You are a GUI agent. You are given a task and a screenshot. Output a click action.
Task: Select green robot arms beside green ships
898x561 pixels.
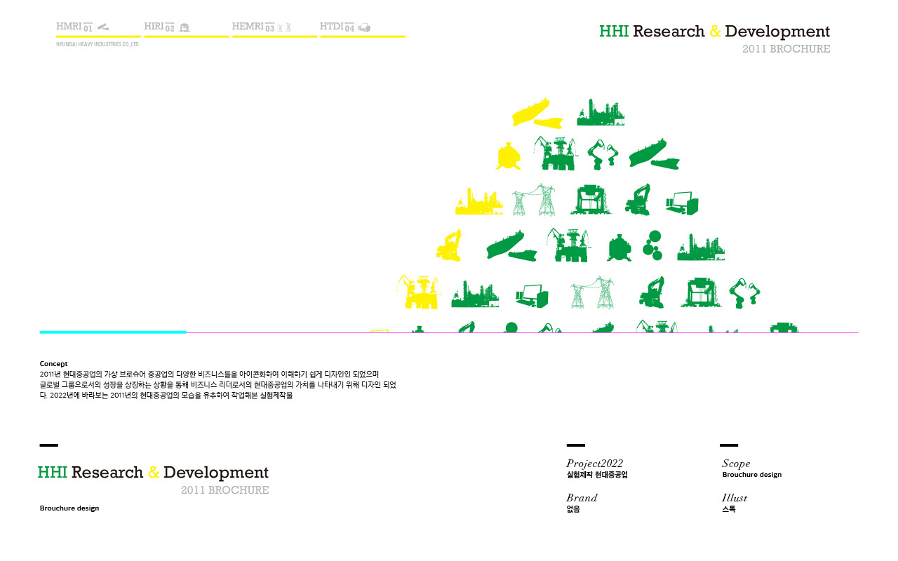click(603, 154)
